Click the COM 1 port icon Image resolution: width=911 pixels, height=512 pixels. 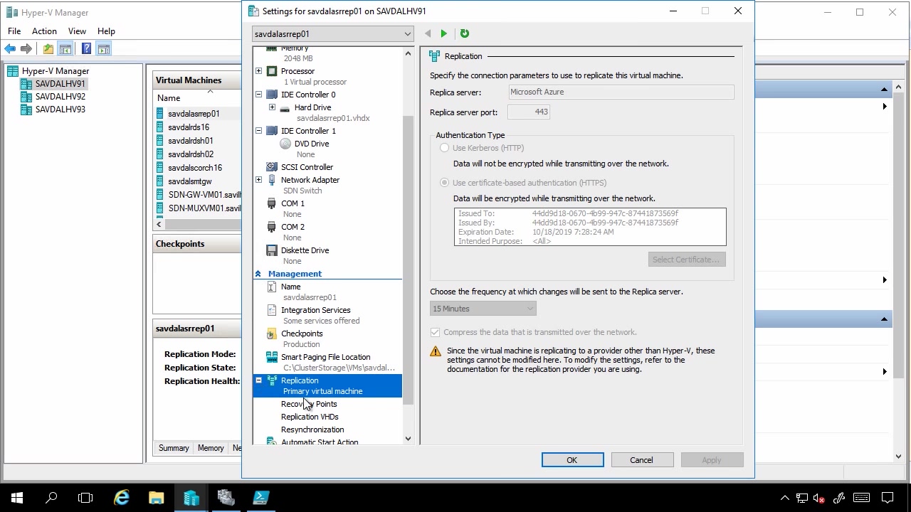tap(272, 203)
